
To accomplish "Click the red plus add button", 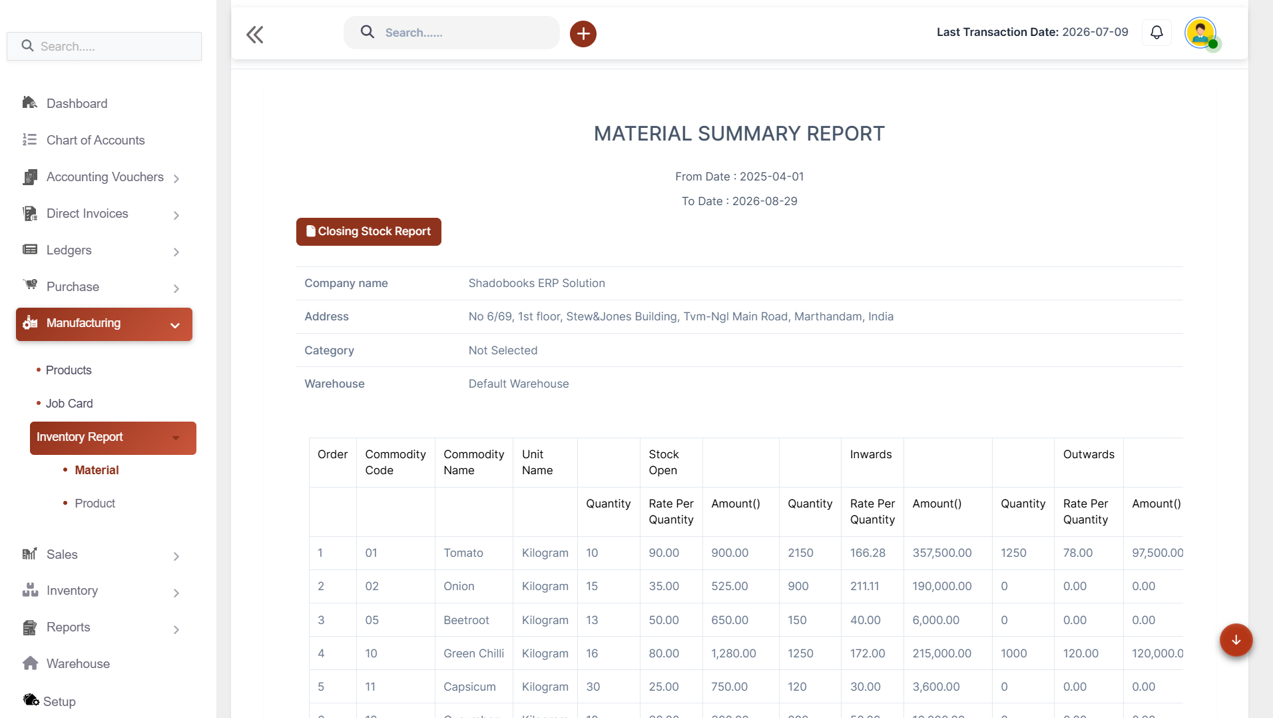I will (x=583, y=33).
